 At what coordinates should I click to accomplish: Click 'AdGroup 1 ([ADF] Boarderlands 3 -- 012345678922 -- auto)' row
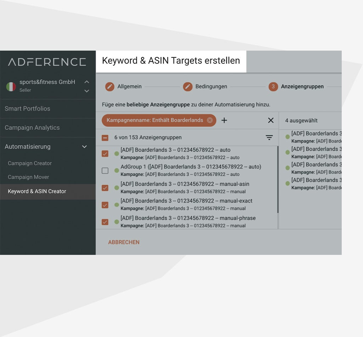pos(186,170)
